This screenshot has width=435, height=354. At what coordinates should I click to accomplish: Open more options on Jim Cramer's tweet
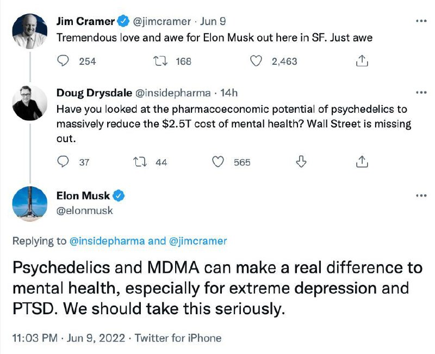(421, 21)
